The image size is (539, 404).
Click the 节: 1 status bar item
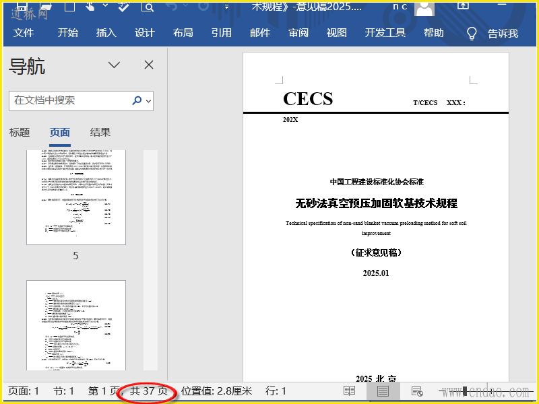click(x=63, y=391)
